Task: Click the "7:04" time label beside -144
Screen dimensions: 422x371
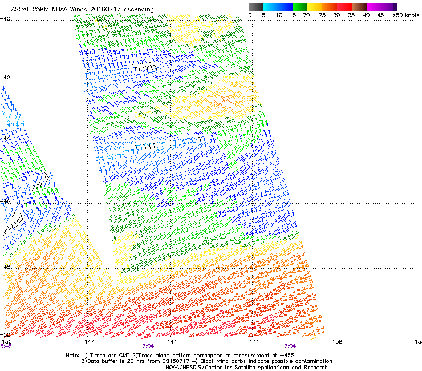Action: (x=148, y=346)
